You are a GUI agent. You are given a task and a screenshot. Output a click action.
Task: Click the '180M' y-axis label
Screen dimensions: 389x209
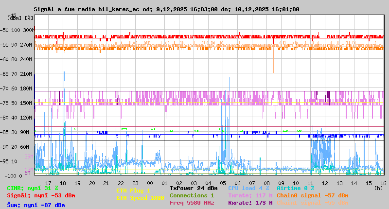coord(28,88)
